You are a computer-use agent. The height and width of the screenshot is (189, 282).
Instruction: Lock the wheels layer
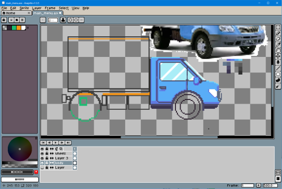tap(47, 154)
